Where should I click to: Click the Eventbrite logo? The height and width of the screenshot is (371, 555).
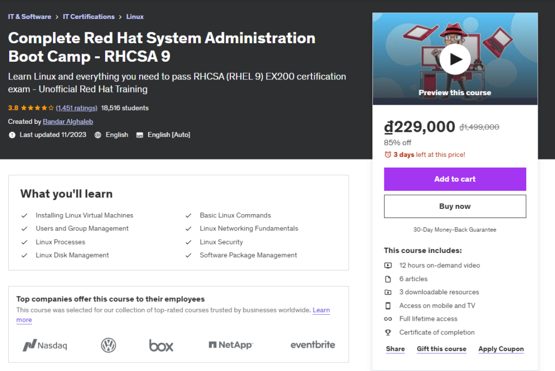(x=313, y=345)
